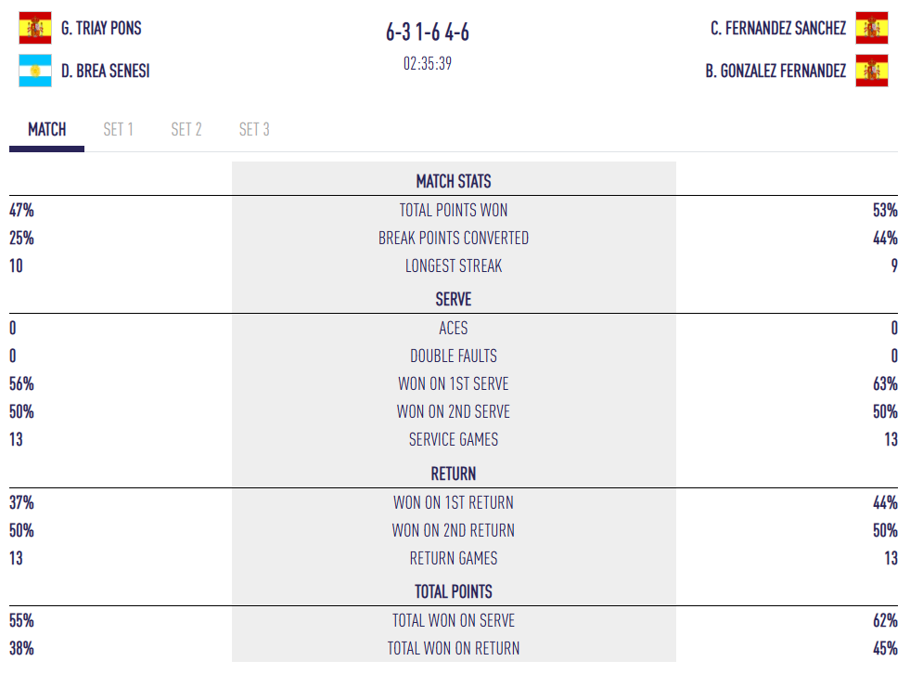
Task: Select the MATCH tab
Action: pyautogui.click(x=46, y=130)
